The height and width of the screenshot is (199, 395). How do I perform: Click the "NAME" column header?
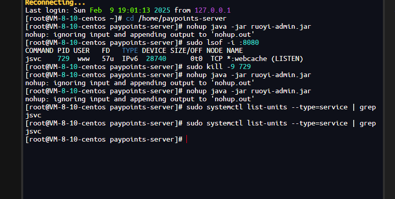(235, 50)
